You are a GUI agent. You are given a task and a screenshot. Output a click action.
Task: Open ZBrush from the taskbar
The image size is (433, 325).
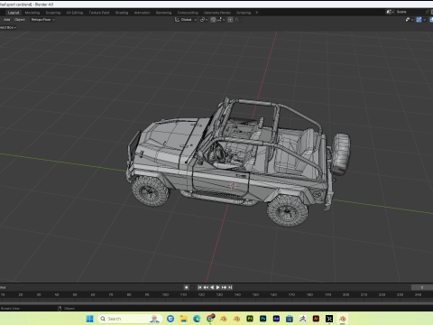[x=302, y=319]
